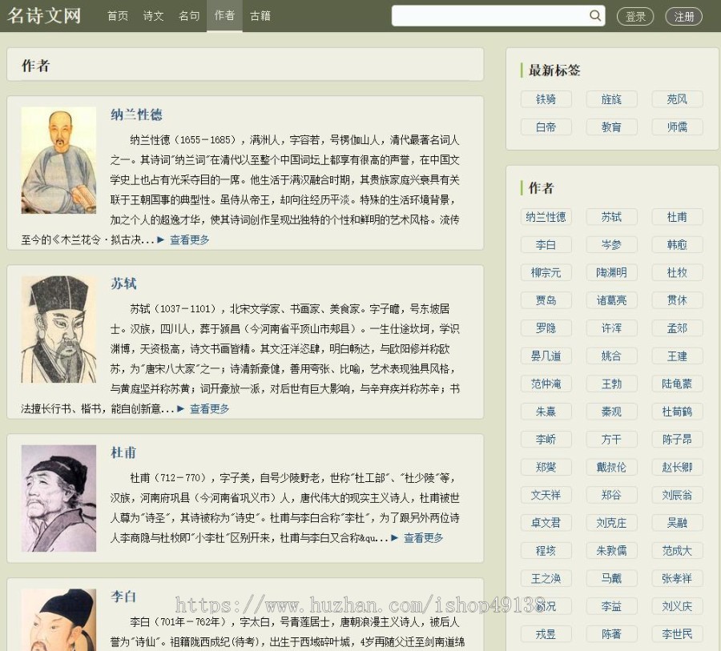Screen dimensions: 721x651
Task: Go to 王勃 author page
Action: click(611, 384)
